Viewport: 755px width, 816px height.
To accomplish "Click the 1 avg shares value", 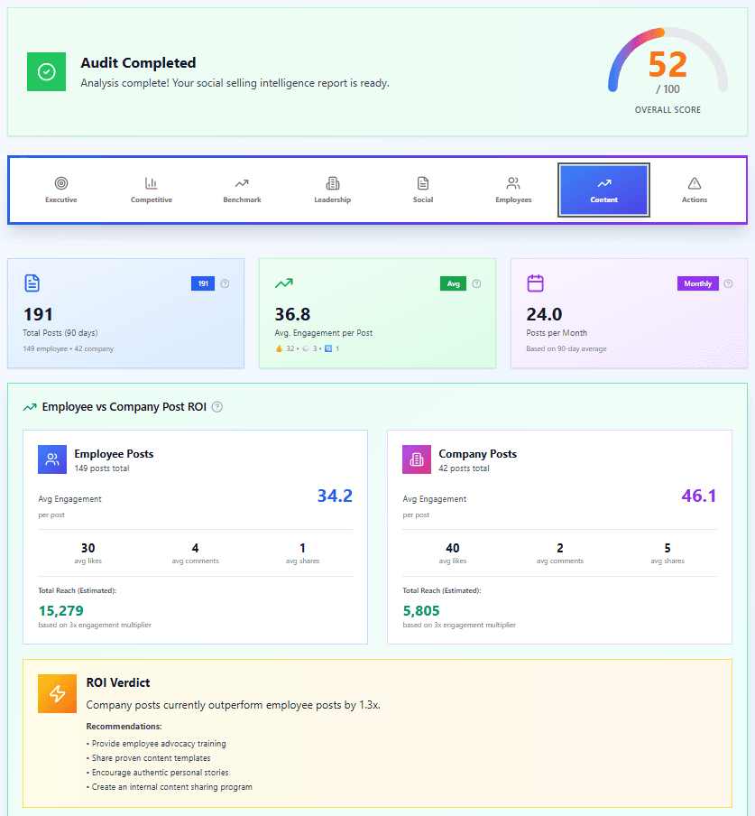I will pyautogui.click(x=302, y=548).
